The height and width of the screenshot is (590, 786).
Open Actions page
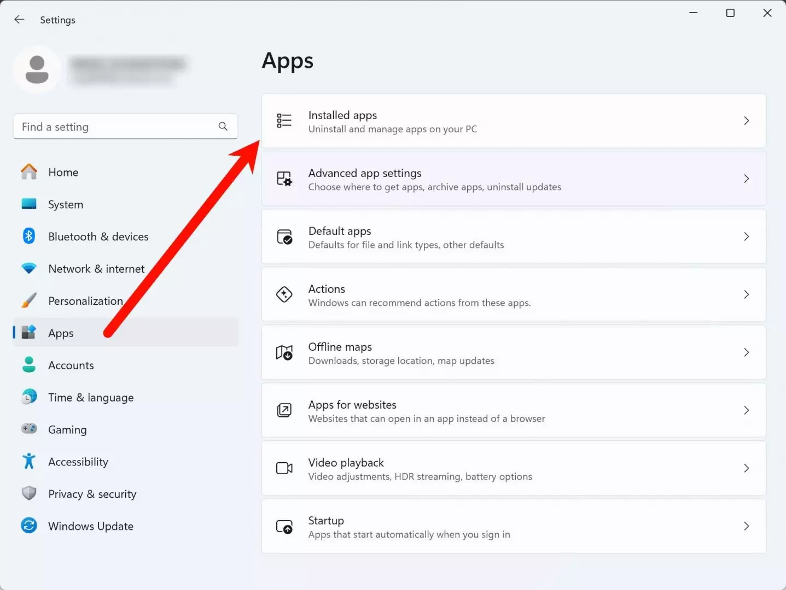click(x=514, y=294)
